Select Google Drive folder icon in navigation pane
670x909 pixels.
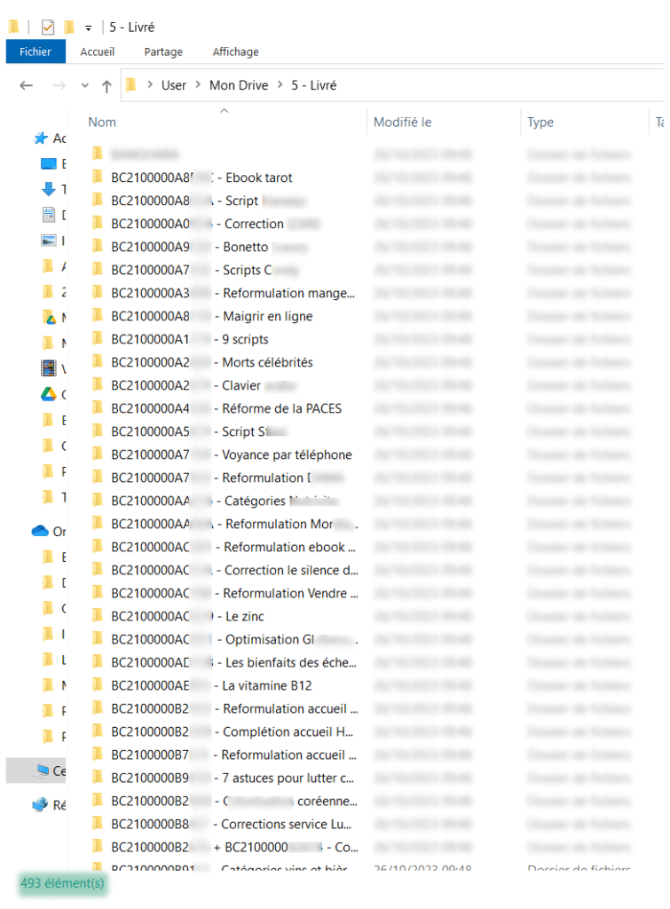pos(49,317)
